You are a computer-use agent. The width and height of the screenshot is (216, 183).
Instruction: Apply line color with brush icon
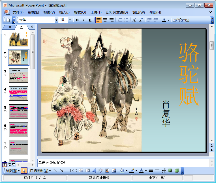pyautogui.click(x=132, y=171)
